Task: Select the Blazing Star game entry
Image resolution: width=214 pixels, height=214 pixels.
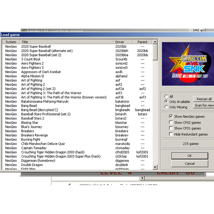Action: click(x=30, y=123)
